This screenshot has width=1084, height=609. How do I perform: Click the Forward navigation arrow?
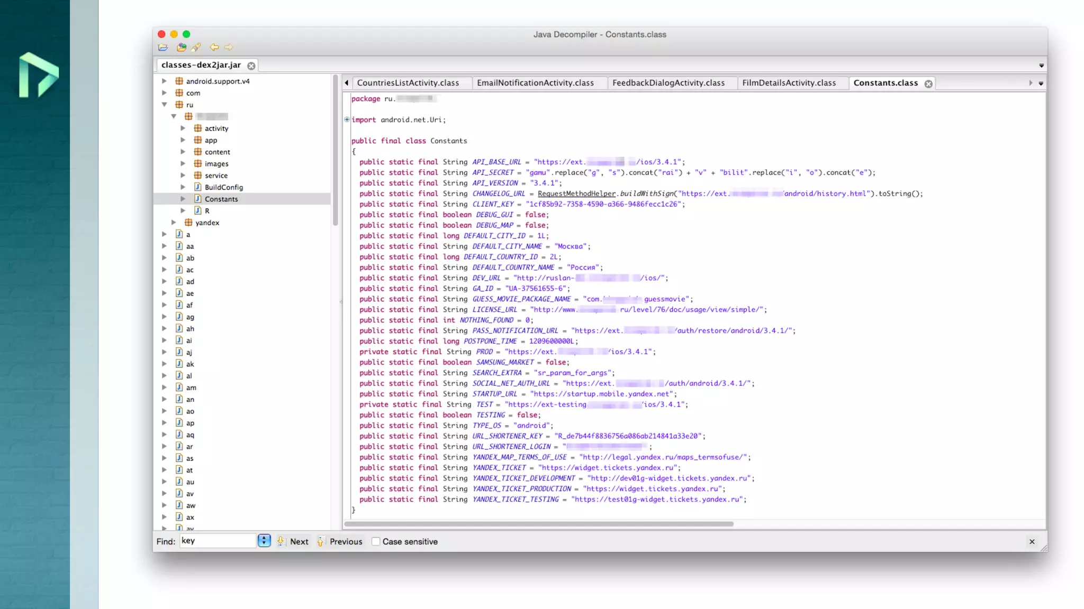[x=229, y=48]
